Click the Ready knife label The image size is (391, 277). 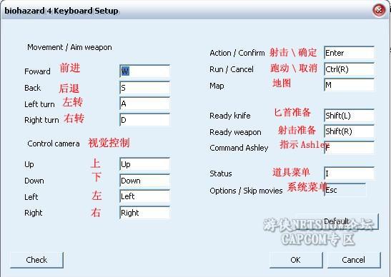230,116
